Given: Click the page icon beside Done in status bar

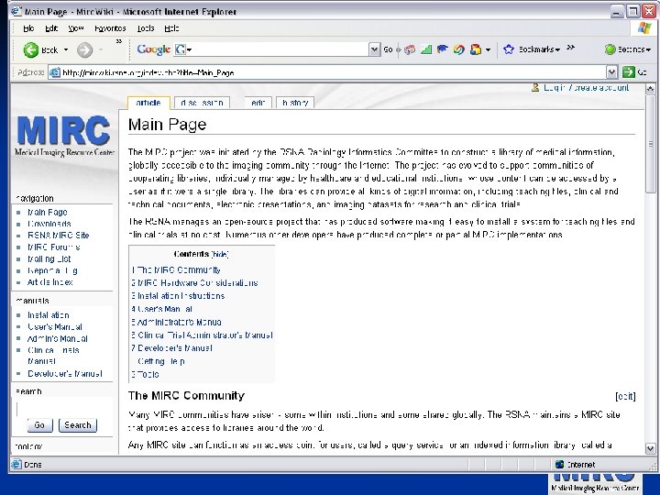Looking at the screenshot, I should (16, 464).
